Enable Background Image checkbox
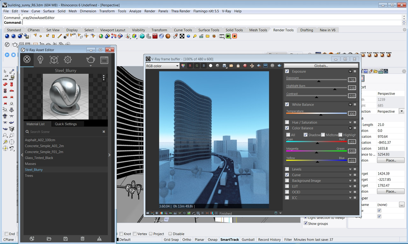Screen dimensions: 408x244 pyautogui.click(x=287, y=181)
